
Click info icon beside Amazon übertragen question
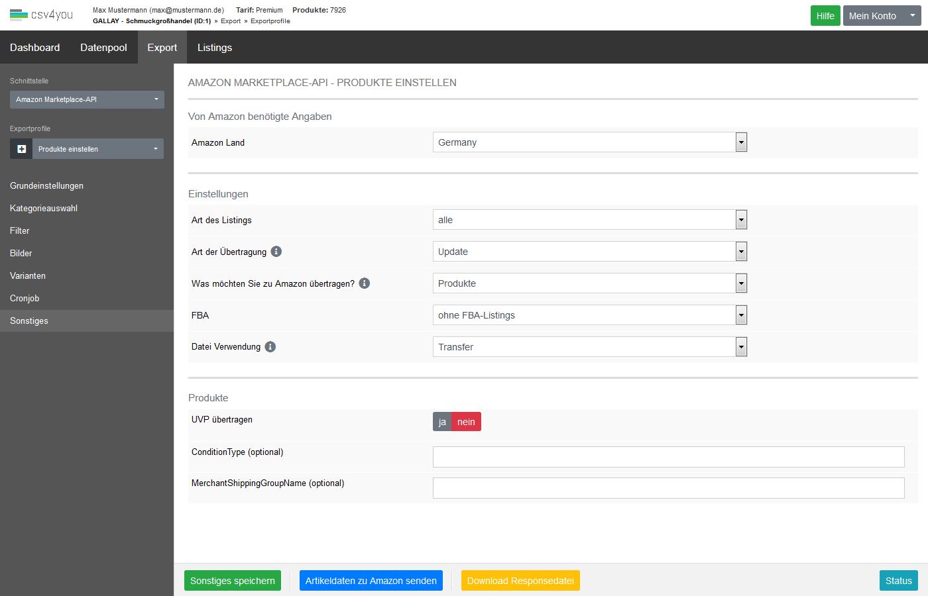pyautogui.click(x=365, y=283)
